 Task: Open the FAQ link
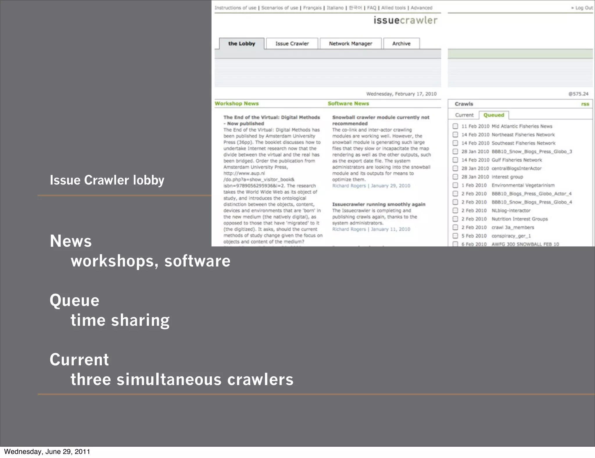click(x=372, y=8)
